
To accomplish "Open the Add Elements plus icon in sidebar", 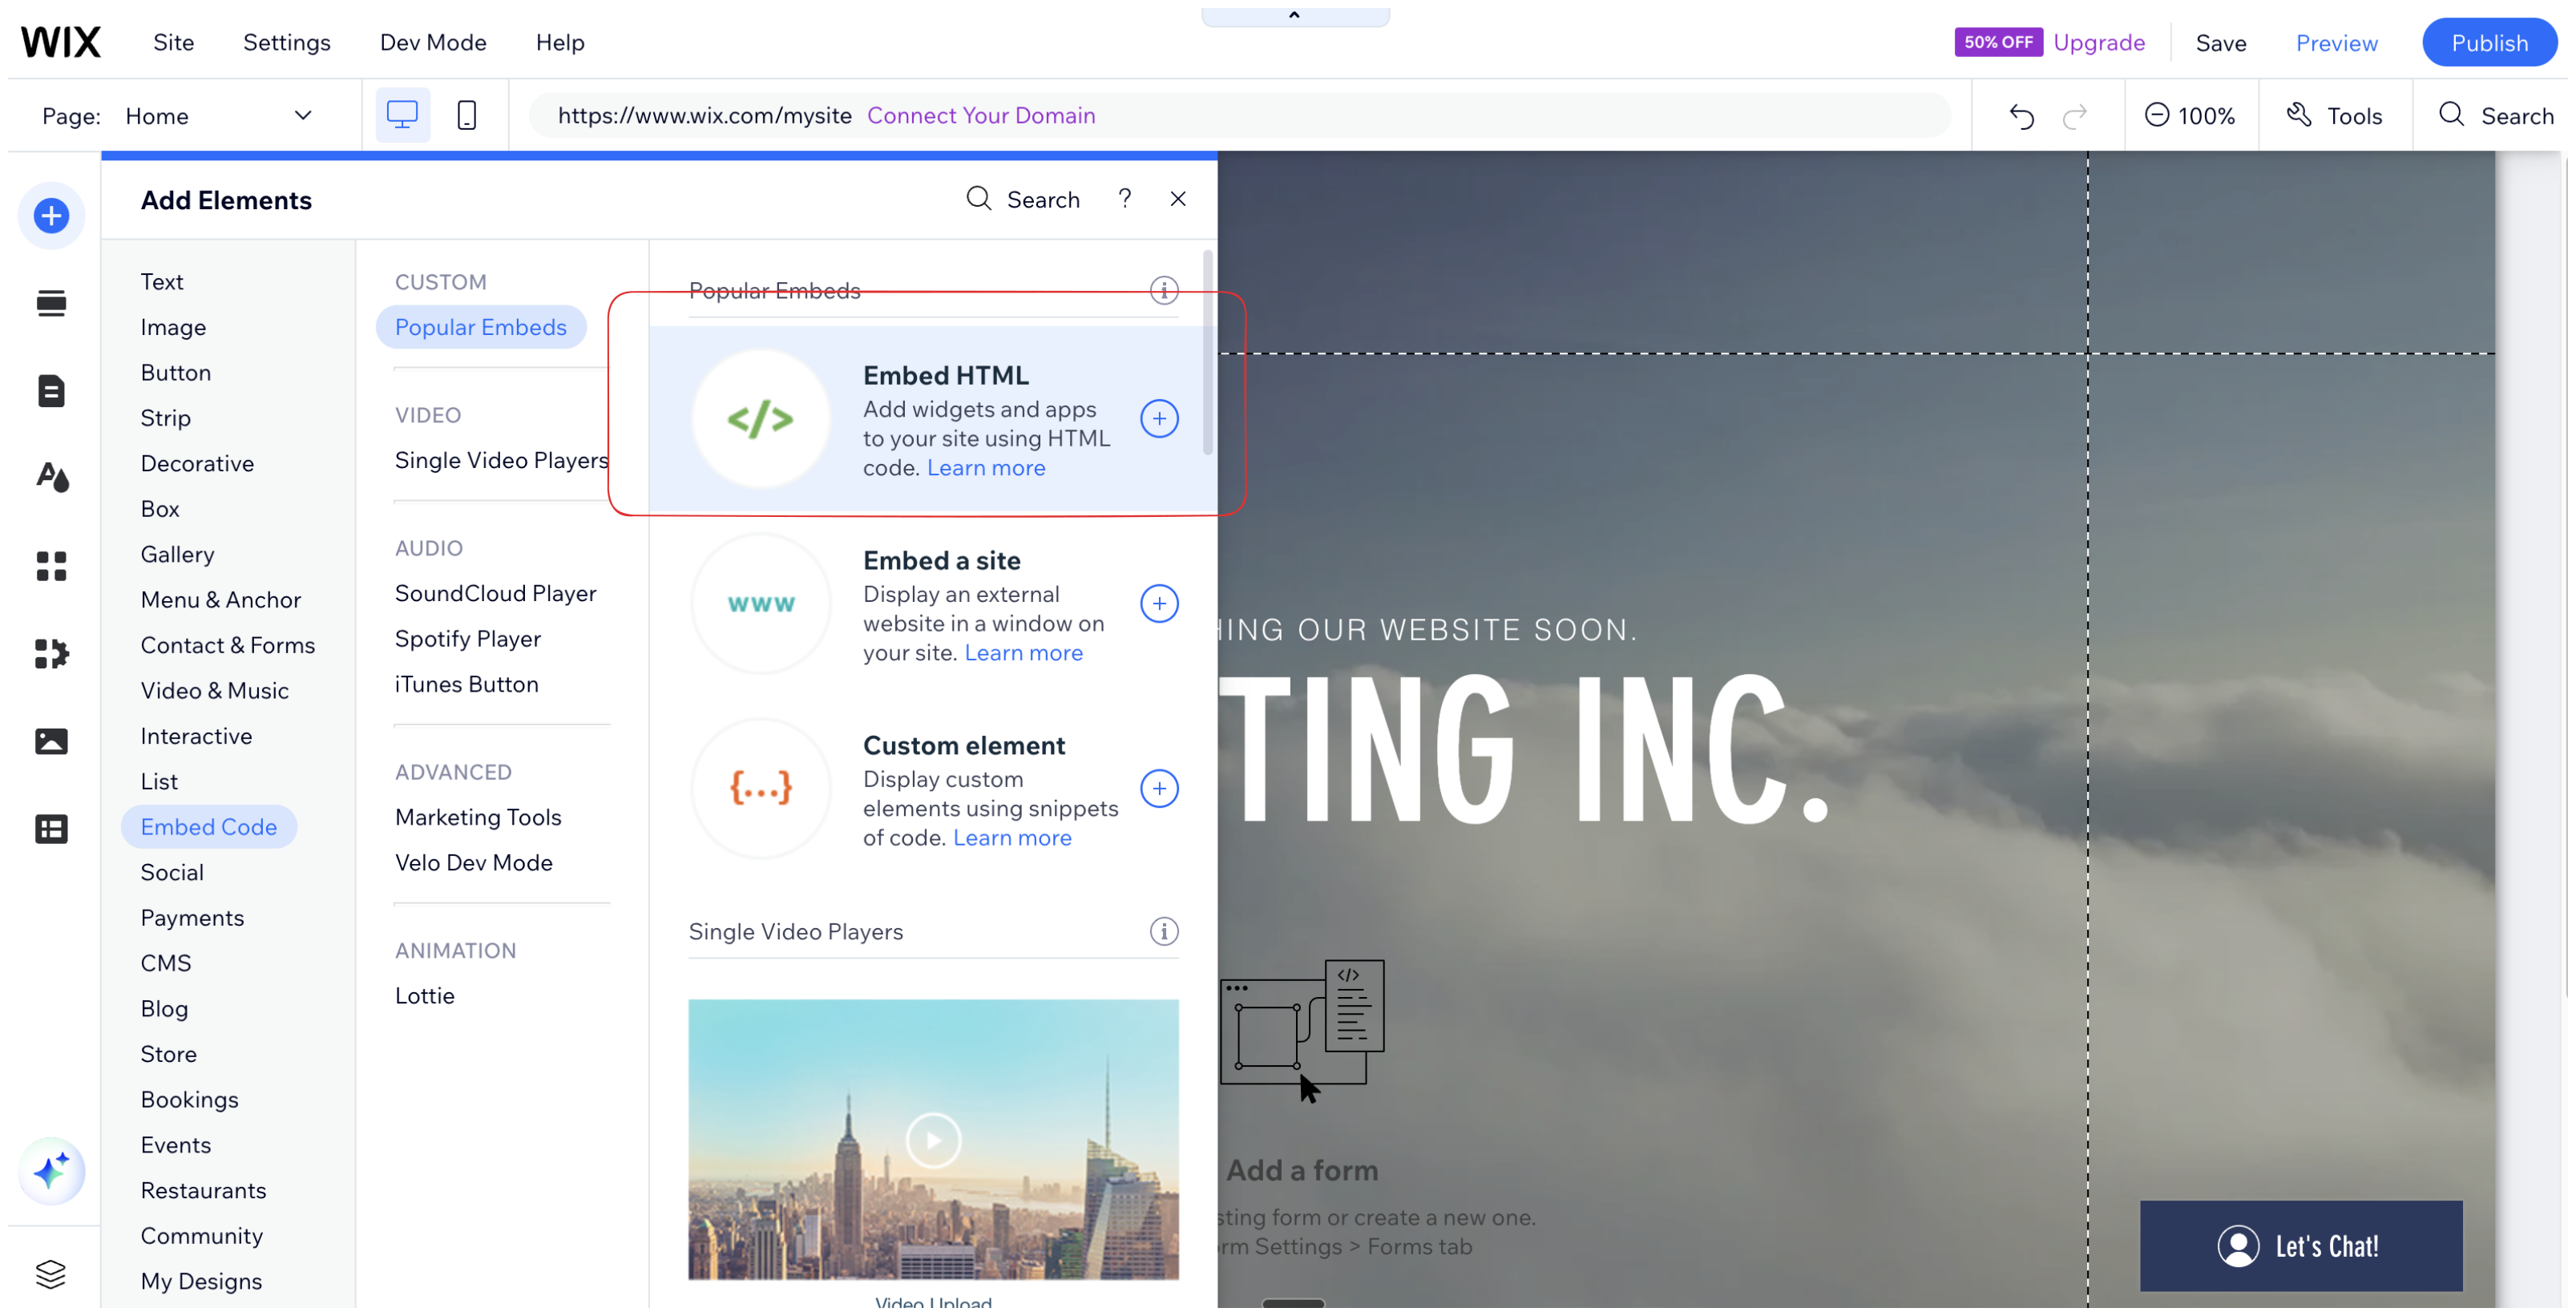I will [x=51, y=216].
